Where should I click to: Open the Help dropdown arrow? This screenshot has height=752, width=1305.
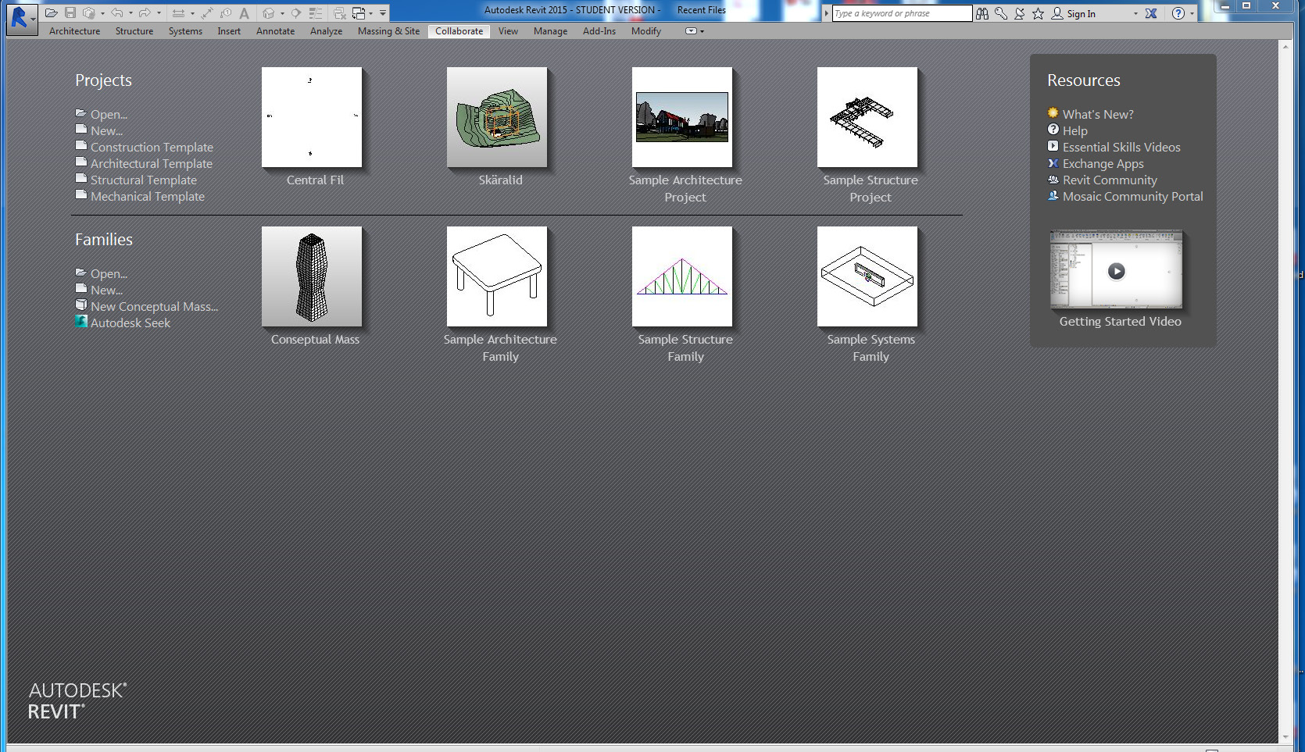[1192, 14]
